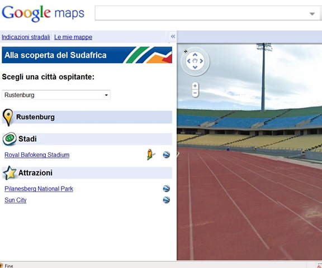The image size is (322, 268).
Task: Pan Street View left with the left arrow
Action: pos(188,61)
